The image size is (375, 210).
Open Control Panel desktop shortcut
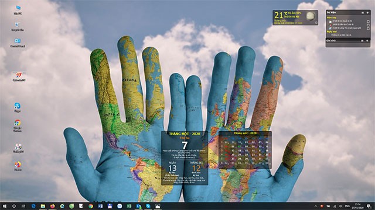(18, 43)
